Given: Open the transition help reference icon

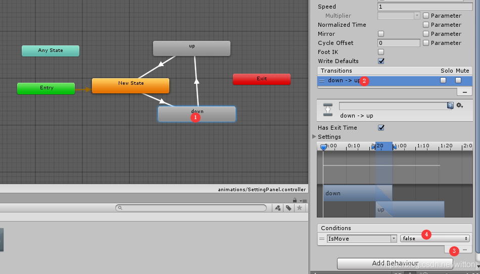Looking at the screenshot, I should pyautogui.click(x=450, y=106).
